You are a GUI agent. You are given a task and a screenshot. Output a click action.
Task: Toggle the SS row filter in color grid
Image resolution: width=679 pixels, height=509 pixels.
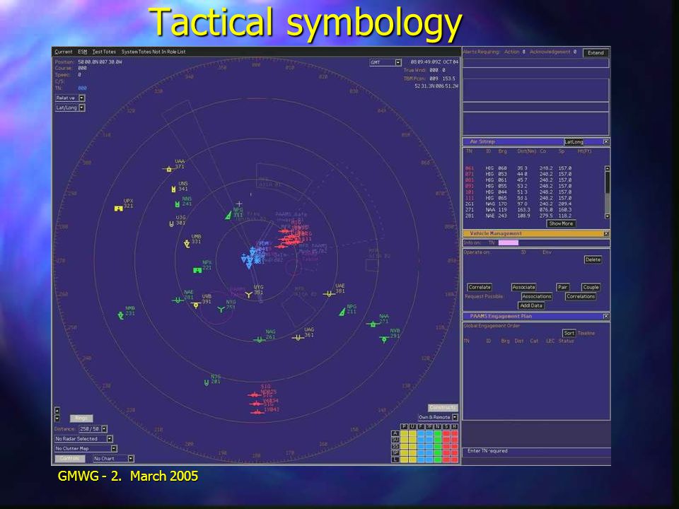[395, 446]
